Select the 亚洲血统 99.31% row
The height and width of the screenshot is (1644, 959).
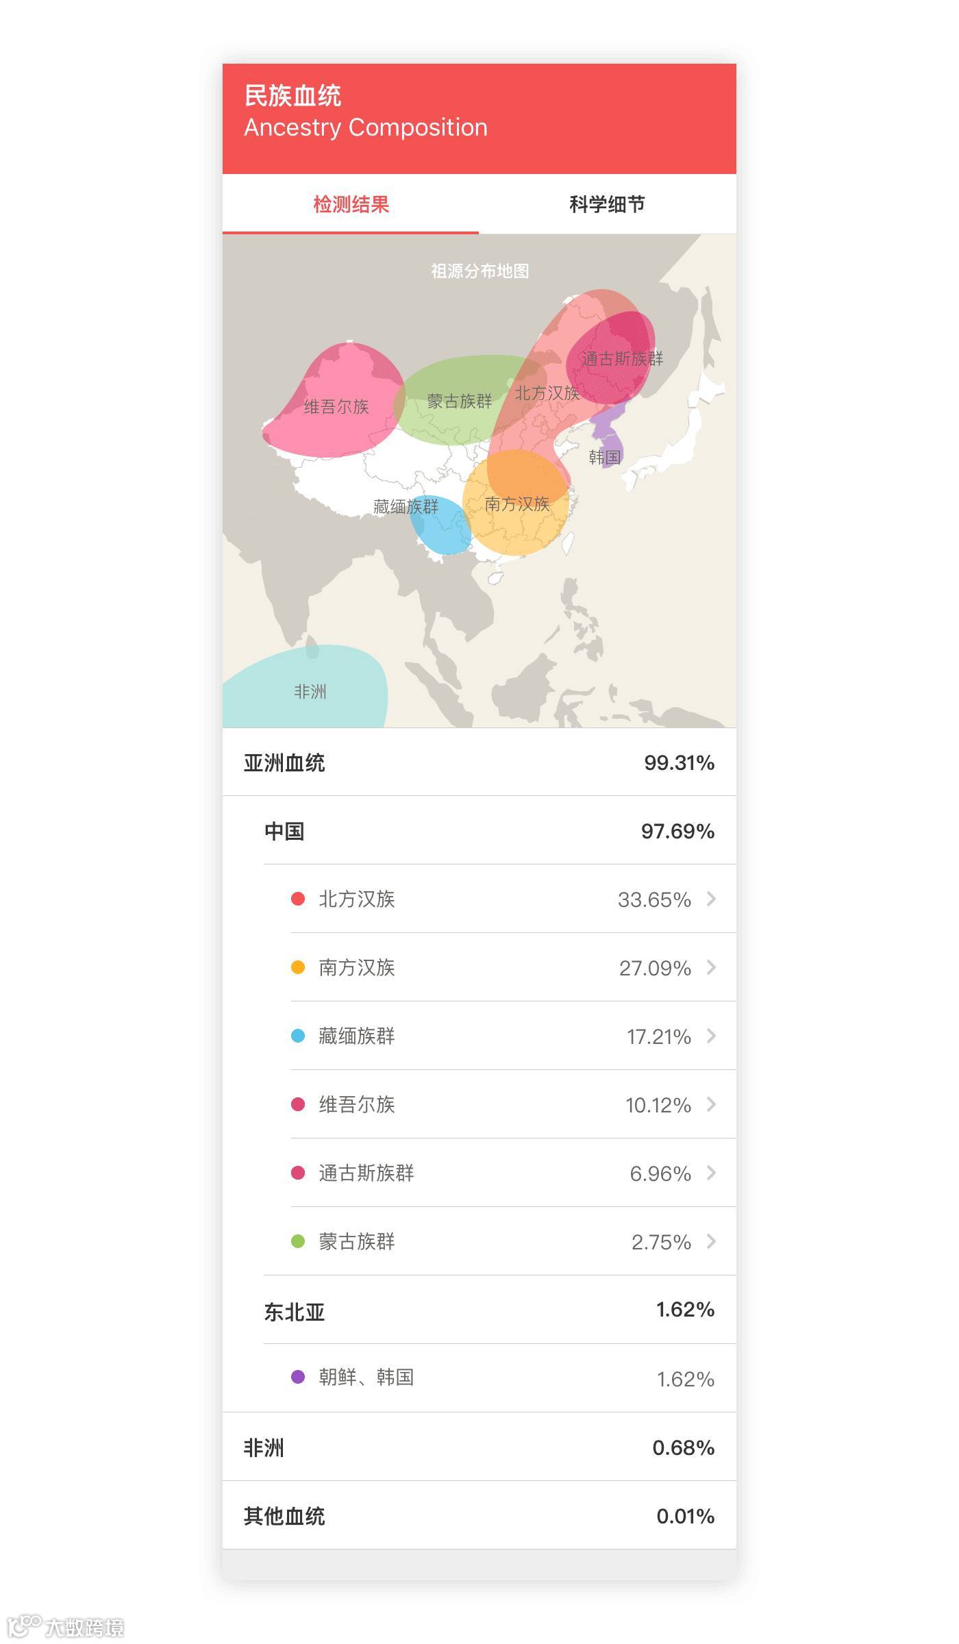479,762
